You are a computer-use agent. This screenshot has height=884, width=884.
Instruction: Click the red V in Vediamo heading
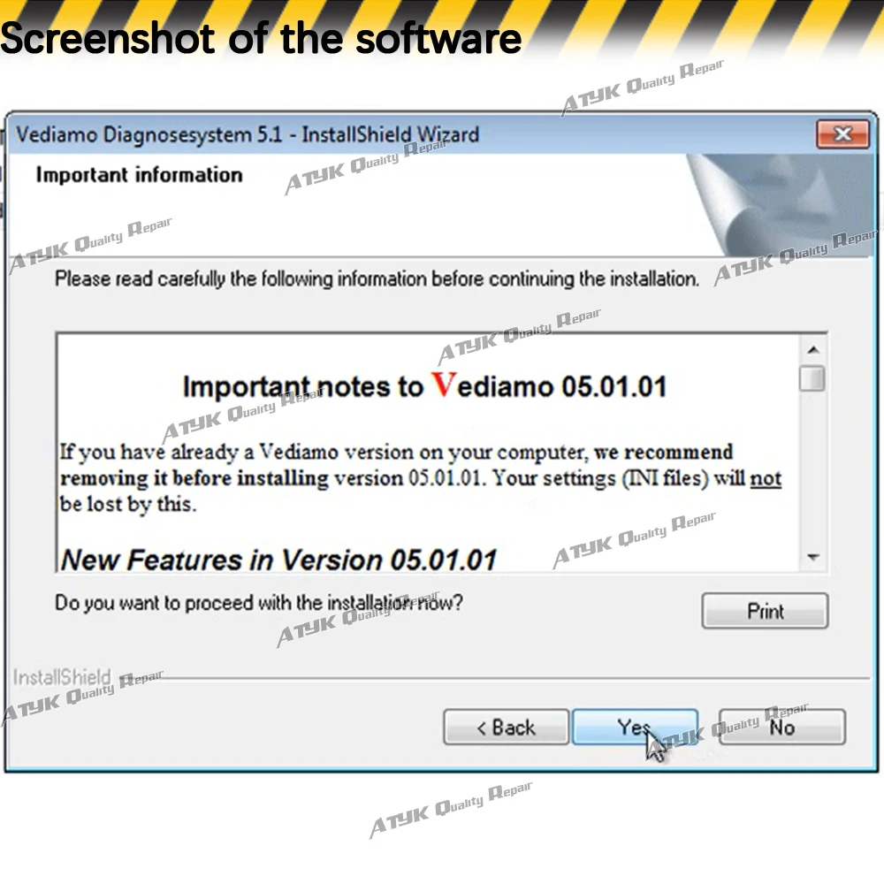[x=445, y=385]
